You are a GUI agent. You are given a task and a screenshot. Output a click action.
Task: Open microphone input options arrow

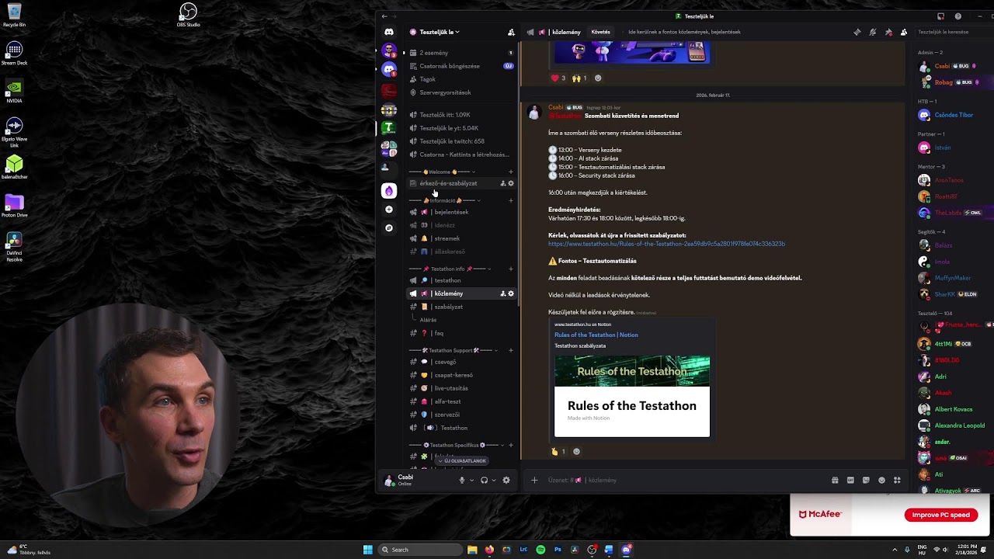[x=471, y=480]
